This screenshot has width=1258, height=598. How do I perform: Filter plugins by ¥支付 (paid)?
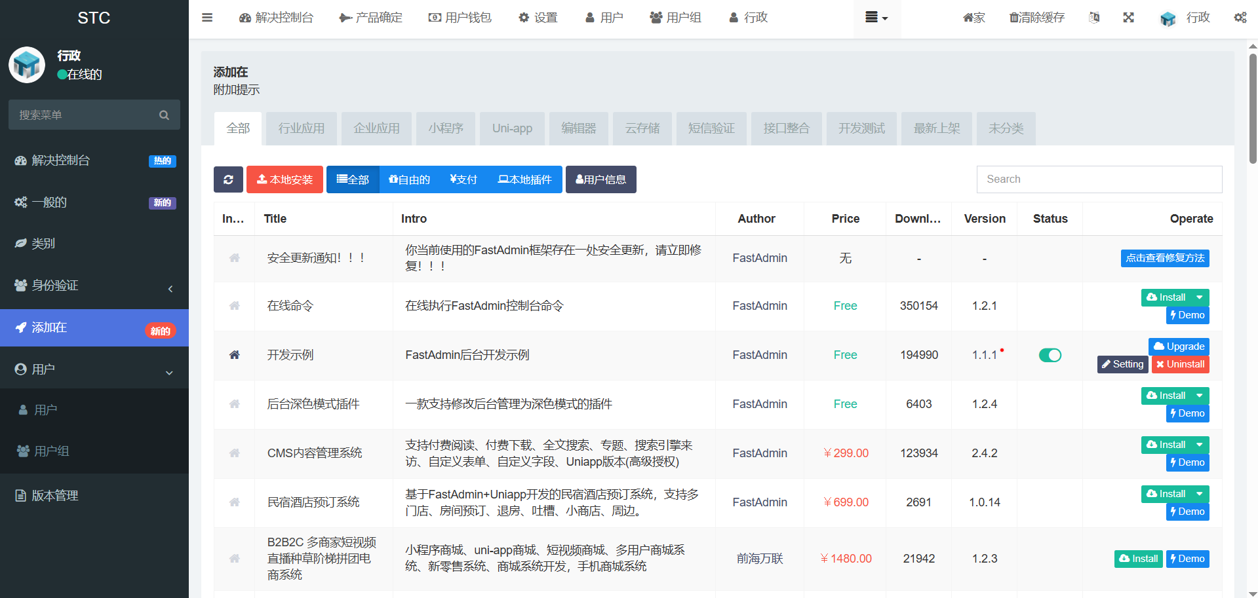pos(463,179)
